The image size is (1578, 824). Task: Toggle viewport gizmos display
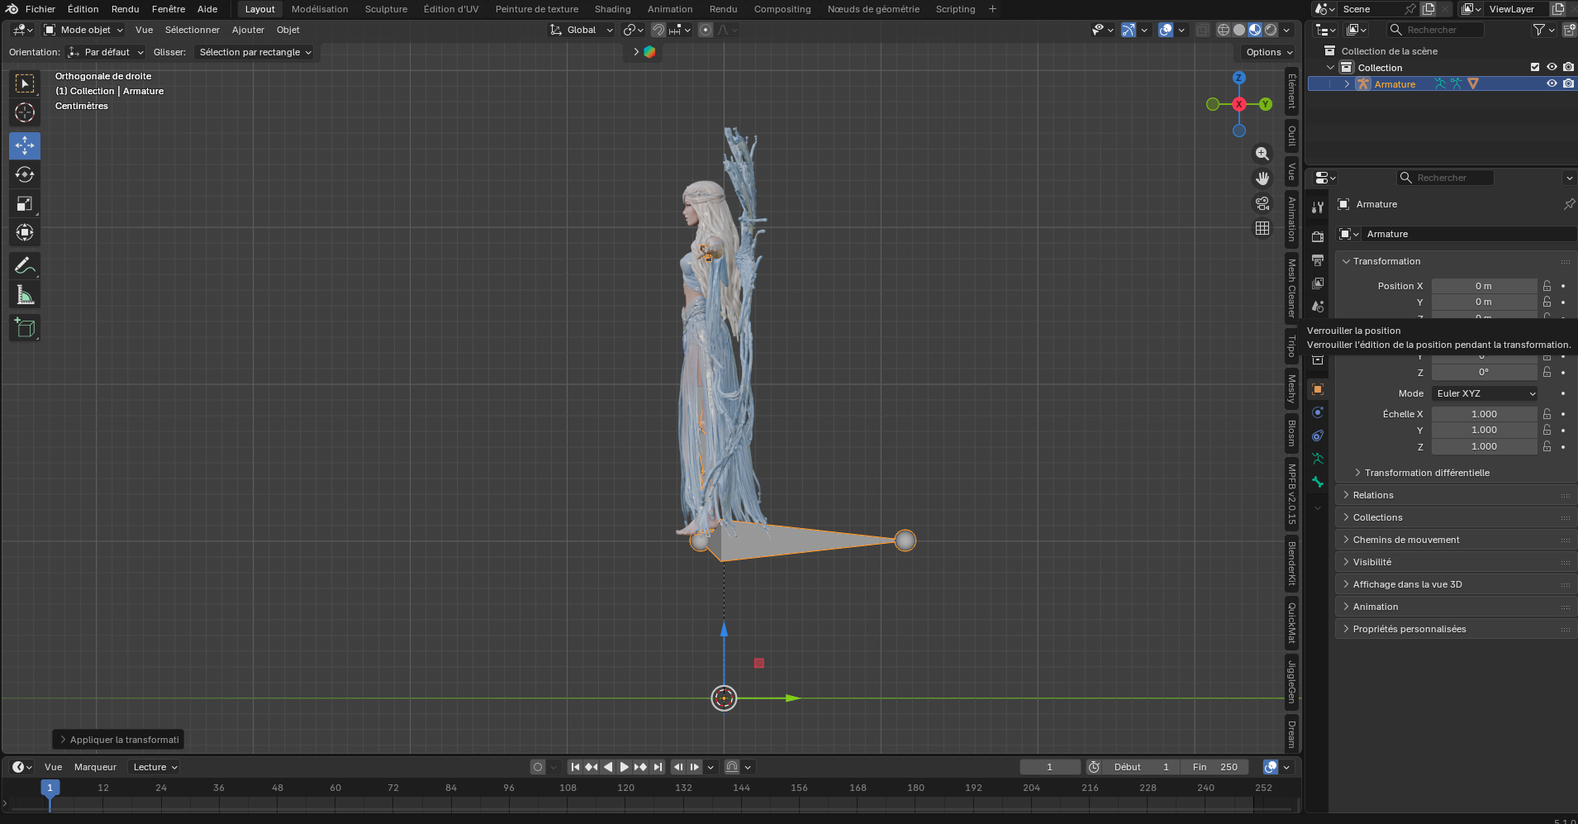click(x=1128, y=30)
